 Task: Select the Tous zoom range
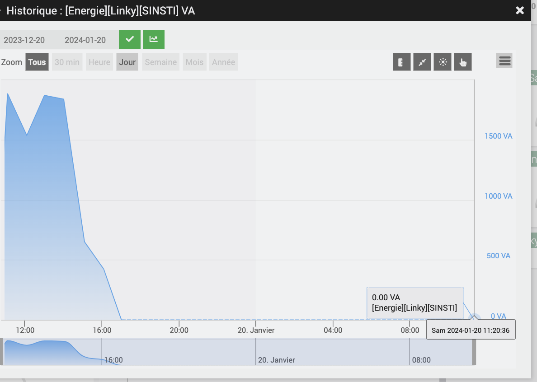pos(37,62)
